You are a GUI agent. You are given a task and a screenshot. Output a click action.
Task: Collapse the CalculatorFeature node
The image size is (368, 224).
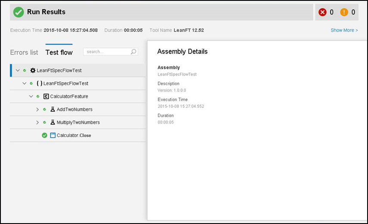point(31,96)
